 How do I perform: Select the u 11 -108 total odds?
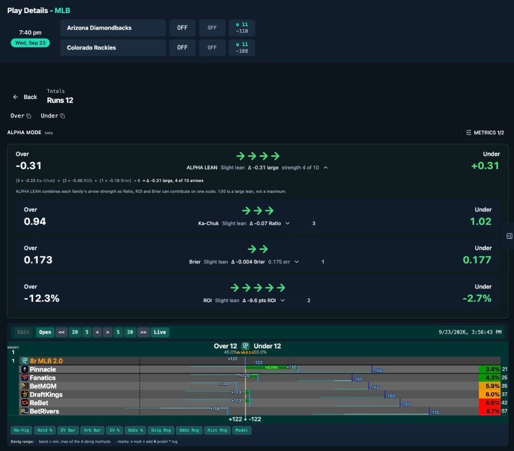point(242,48)
